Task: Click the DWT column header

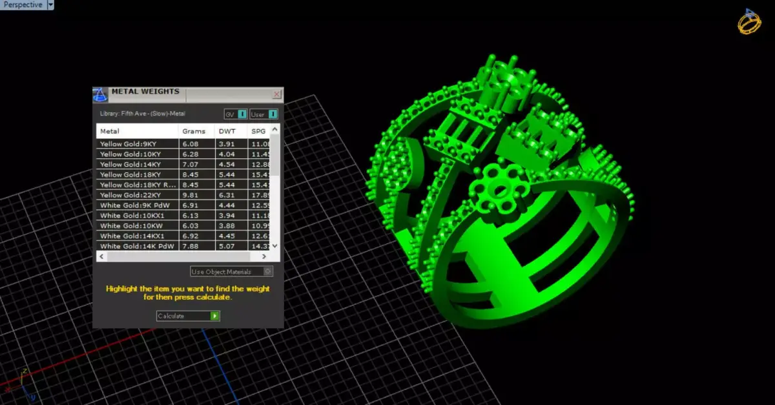Action: [x=231, y=131]
